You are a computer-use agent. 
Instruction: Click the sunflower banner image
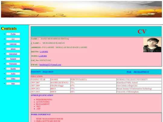(x=81, y=9)
